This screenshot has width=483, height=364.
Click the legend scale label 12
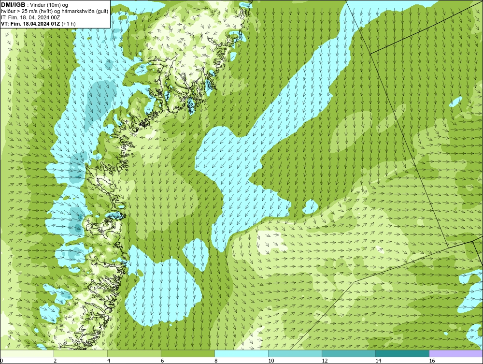tap(325, 361)
